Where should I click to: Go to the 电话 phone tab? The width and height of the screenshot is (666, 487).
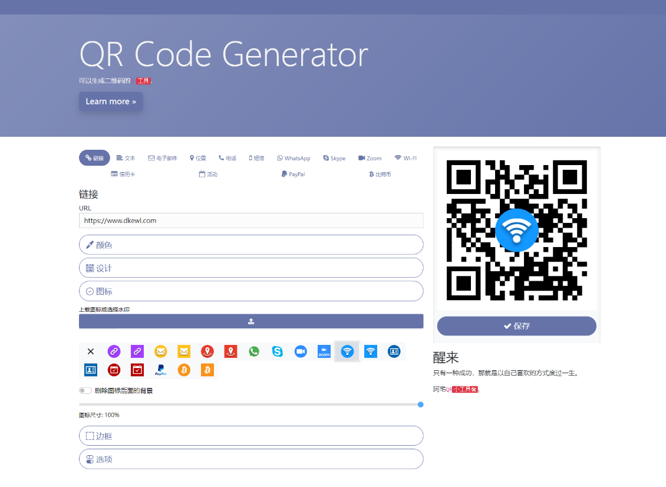coord(228,158)
